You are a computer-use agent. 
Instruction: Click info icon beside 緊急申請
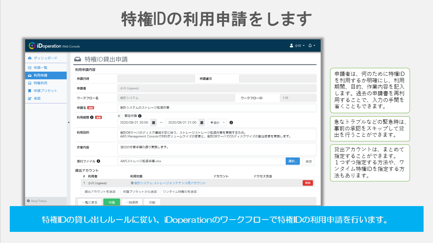140,116
